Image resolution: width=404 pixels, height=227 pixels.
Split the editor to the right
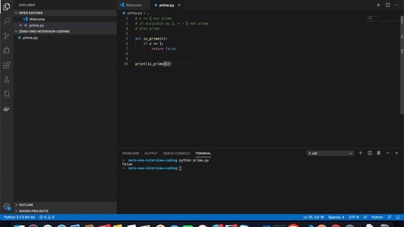[x=388, y=5]
